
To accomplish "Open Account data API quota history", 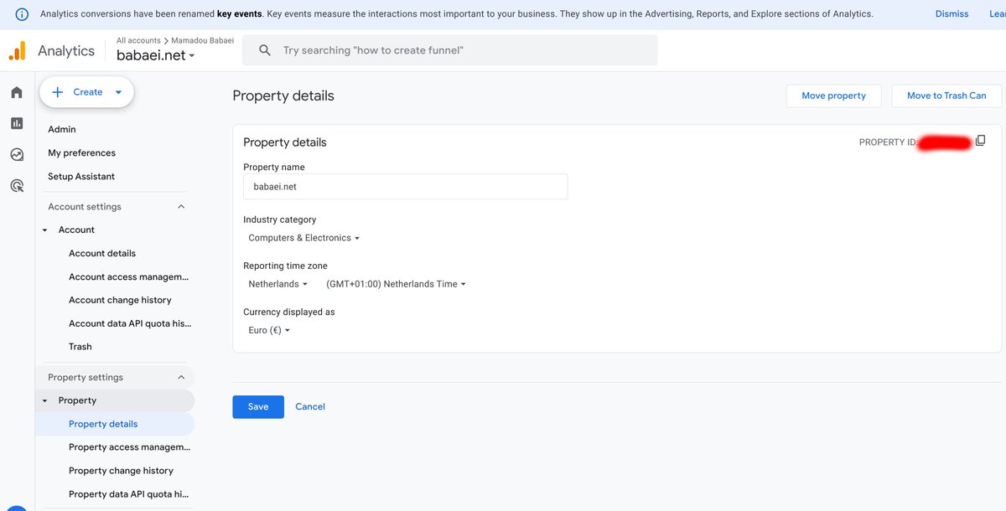I will pyautogui.click(x=130, y=323).
